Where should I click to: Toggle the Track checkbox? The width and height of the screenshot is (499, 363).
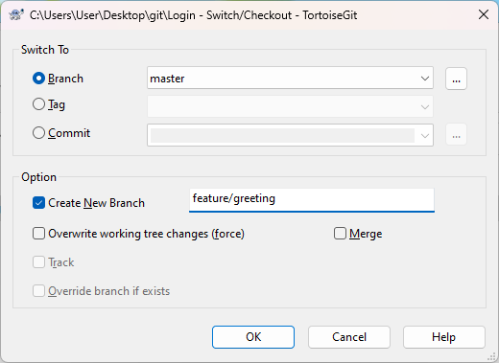click(38, 262)
